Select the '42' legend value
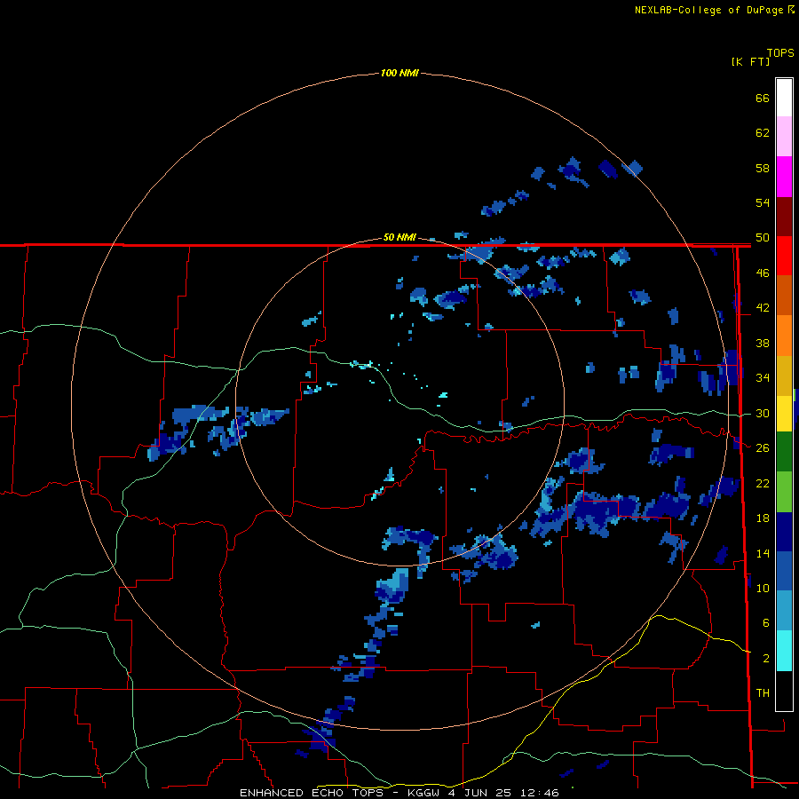 click(763, 308)
